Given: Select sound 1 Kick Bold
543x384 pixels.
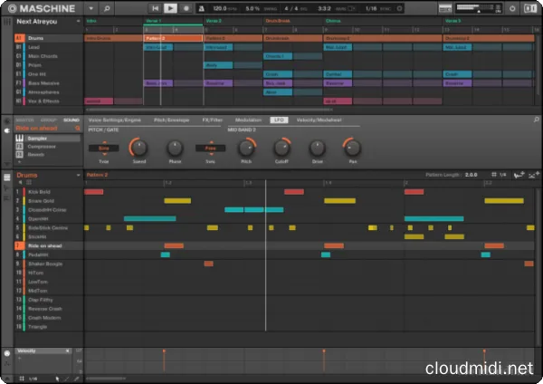Looking at the screenshot, I should click(49, 192).
